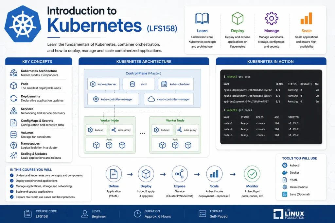The width and height of the screenshot is (335, 223).
Task: Click The Linux Foundation logo
Action: tap(289, 214)
